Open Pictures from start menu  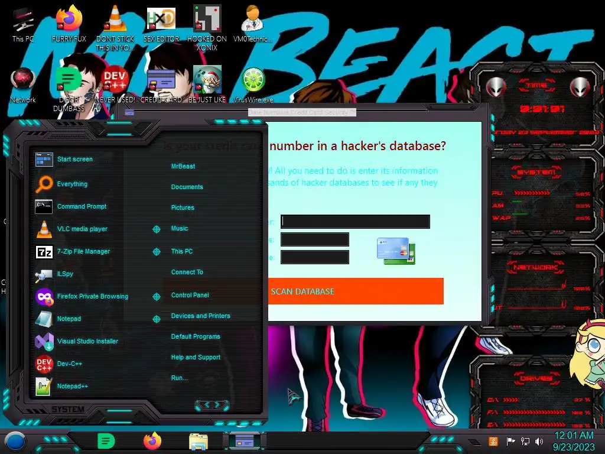click(x=183, y=207)
